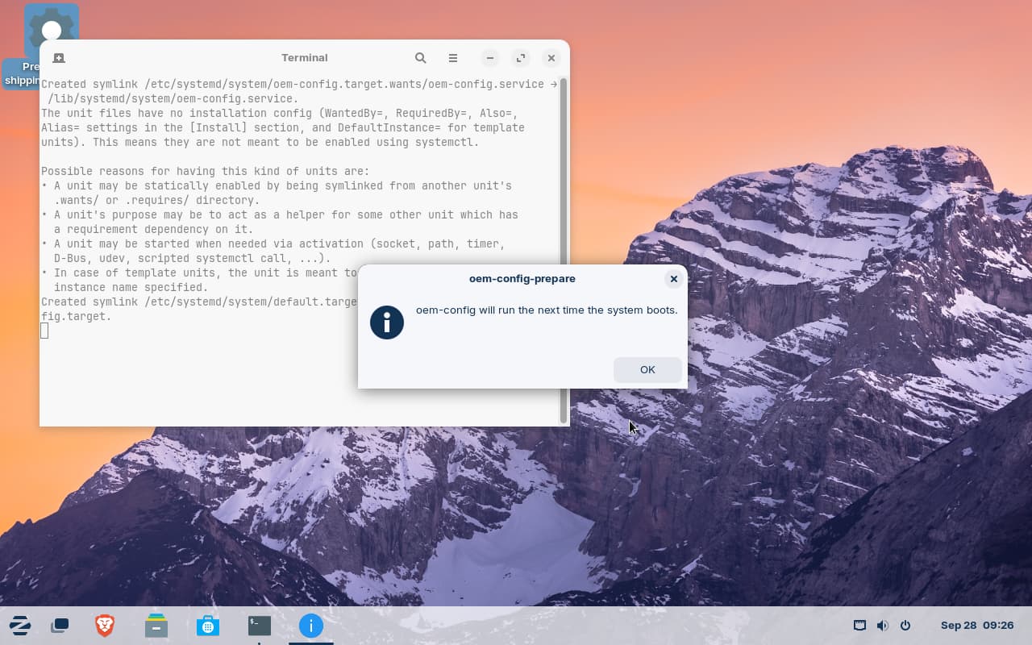The height and width of the screenshot is (645, 1032).
Task: Open the power menu in system tray
Action: coord(905,626)
